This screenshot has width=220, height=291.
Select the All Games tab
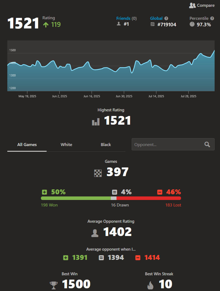tap(27, 145)
